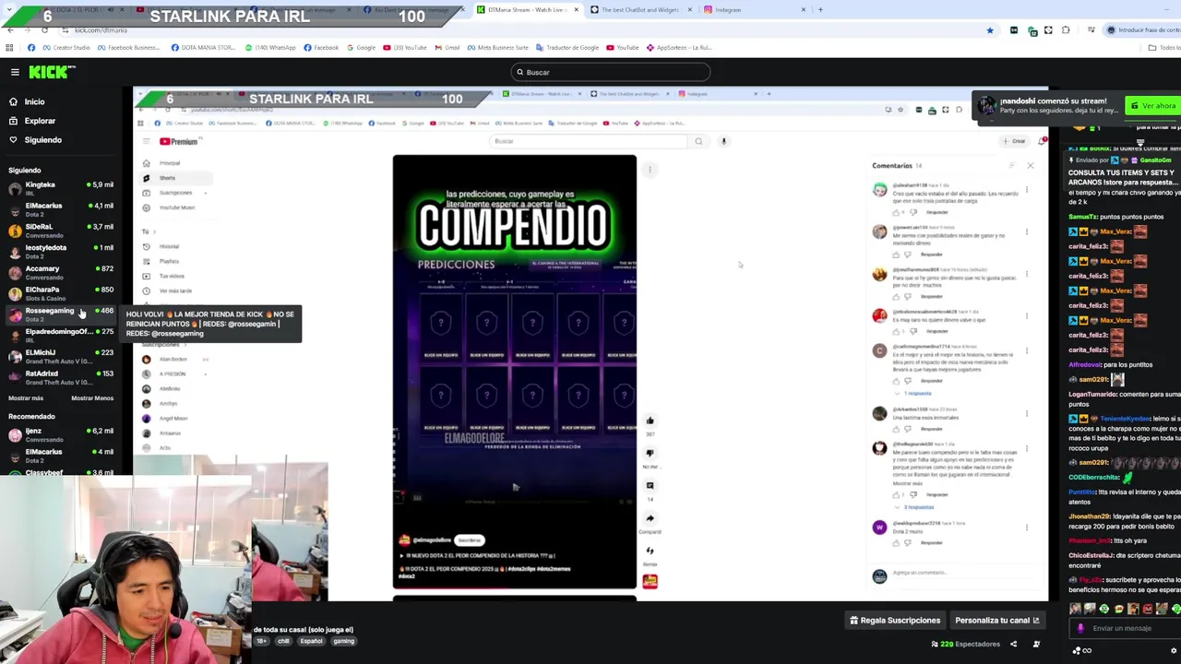This screenshot has width=1181, height=664.
Task: Open WhatsApp bookmark in bookmarks bar
Action: point(271,48)
